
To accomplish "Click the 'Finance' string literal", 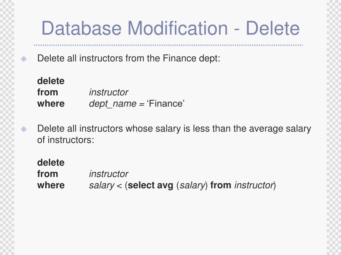I will click(x=166, y=104).
